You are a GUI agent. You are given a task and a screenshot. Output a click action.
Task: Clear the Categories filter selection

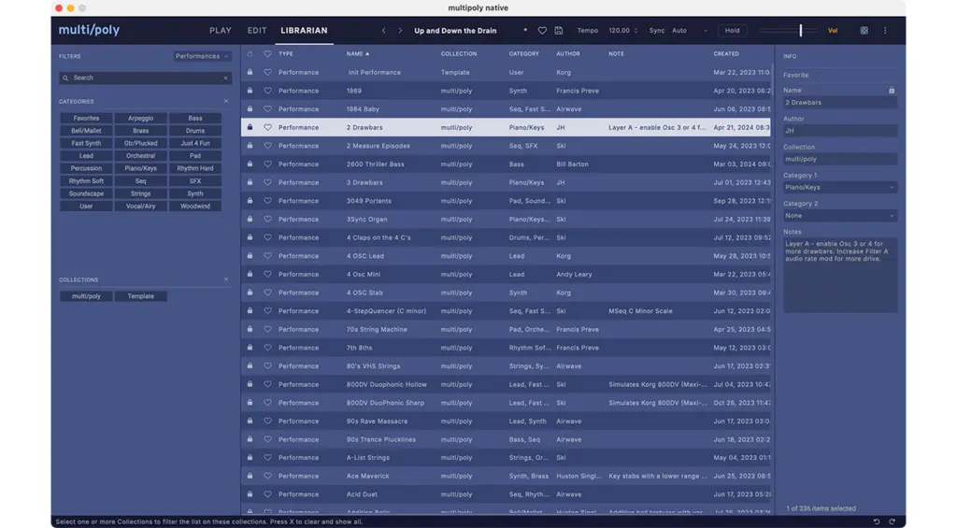pyautogui.click(x=225, y=101)
